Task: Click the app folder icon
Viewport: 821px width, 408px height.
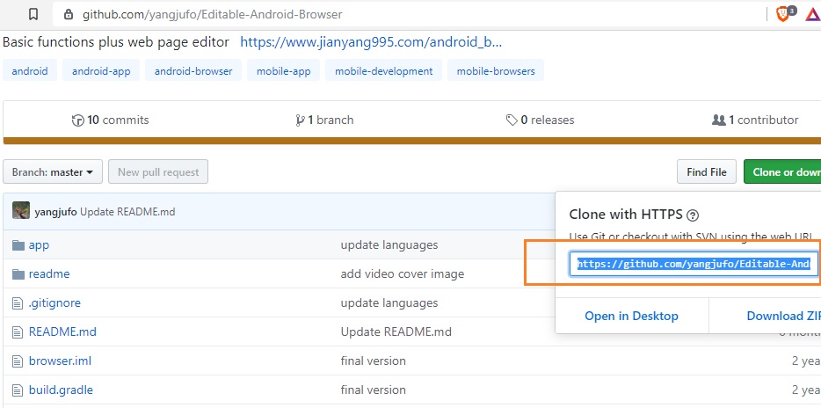Action: click(x=18, y=244)
